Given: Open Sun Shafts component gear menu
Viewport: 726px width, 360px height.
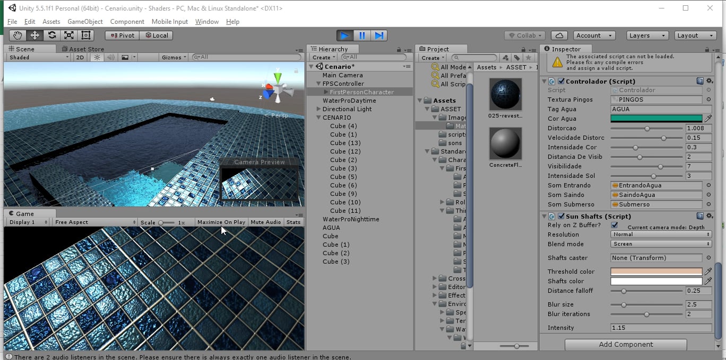Looking at the screenshot, I should 710,216.
